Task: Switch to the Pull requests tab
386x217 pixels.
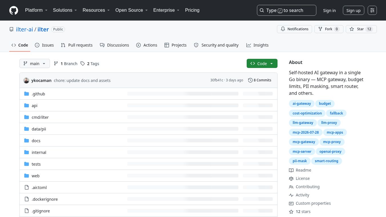Action: (77, 45)
